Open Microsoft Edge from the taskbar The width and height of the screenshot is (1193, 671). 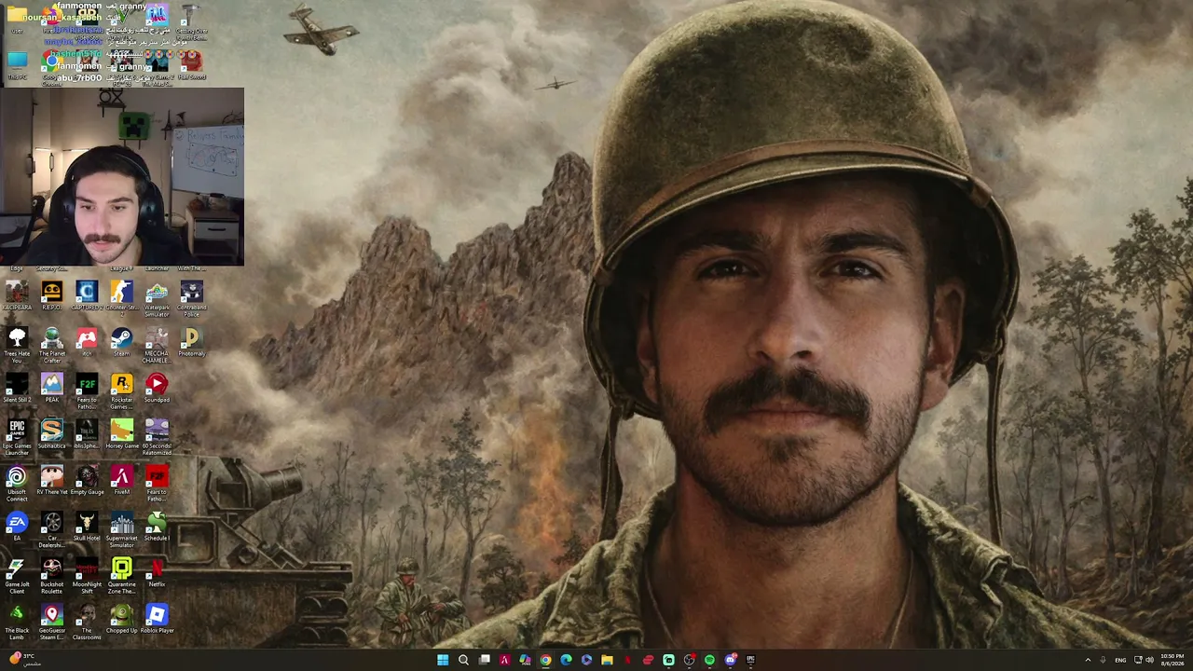566,660
